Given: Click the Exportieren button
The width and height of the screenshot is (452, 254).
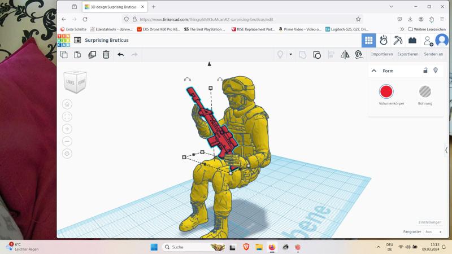Looking at the screenshot, I should point(407,54).
